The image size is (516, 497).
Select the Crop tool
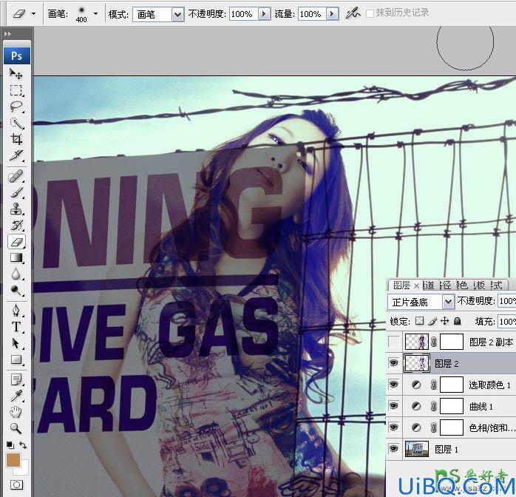(x=16, y=139)
